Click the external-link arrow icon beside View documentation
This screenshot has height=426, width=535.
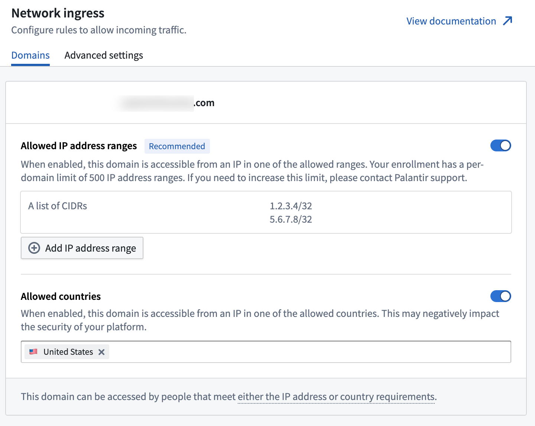(x=508, y=21)
